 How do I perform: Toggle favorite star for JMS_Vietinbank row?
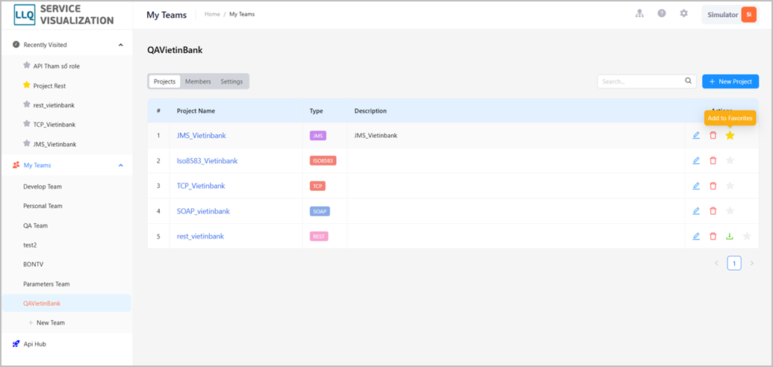(730, 136)
